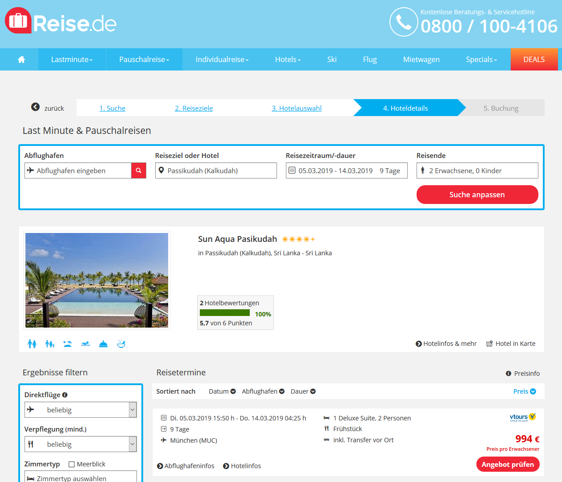The image size is (562, 482).
Task: Click the 2 Hotelbewertungen text
Action: click(x=229, y=303)
